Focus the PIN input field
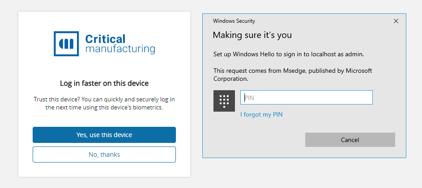Image resolution: width=422 pixels, height=188 pixels. [307, 97]
